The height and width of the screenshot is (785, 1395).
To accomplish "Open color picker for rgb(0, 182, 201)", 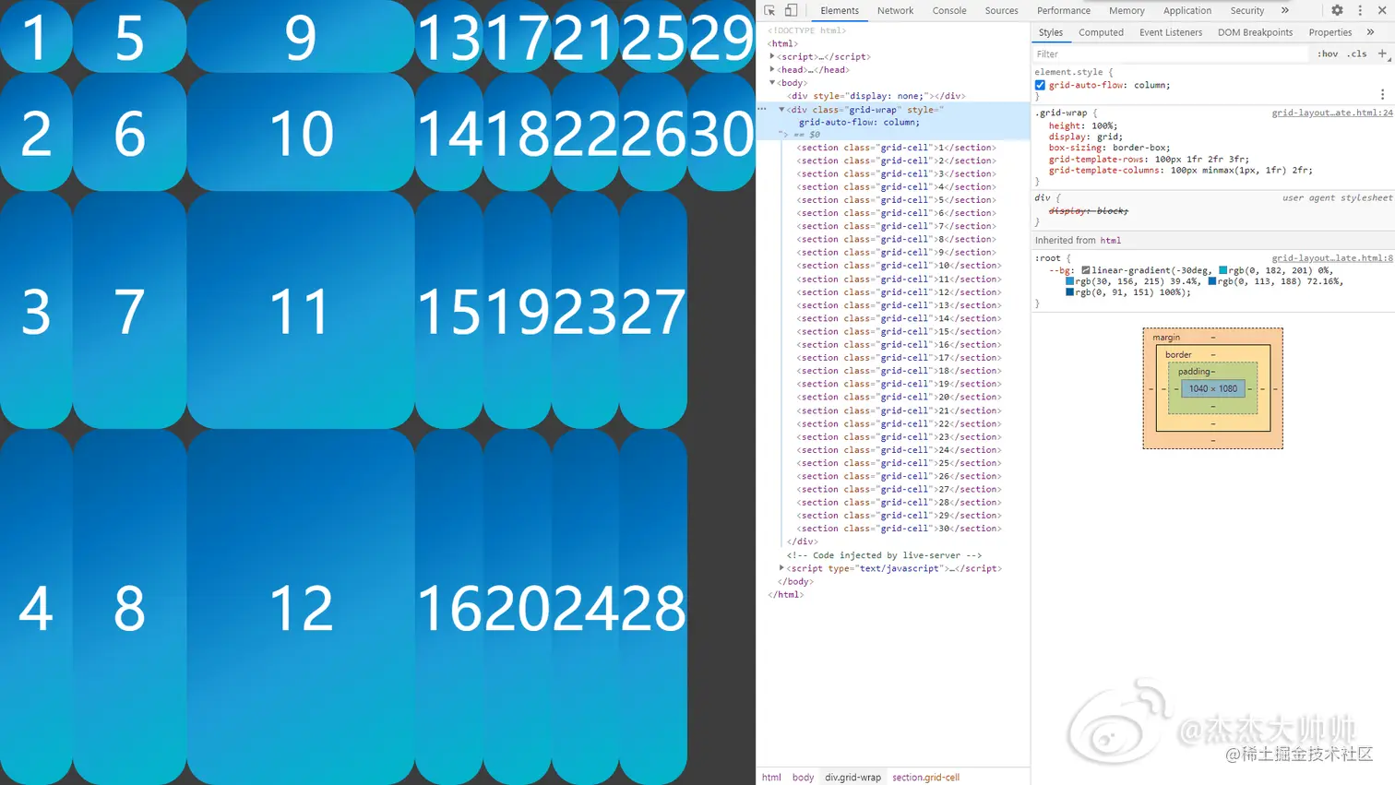I will pos(1223,270).
